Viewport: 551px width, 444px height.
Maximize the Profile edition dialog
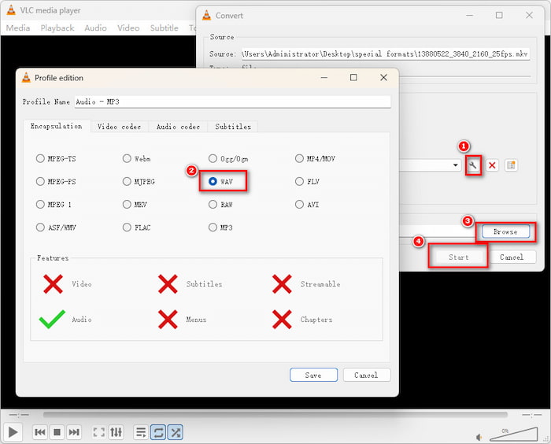(x=353, y=77)
